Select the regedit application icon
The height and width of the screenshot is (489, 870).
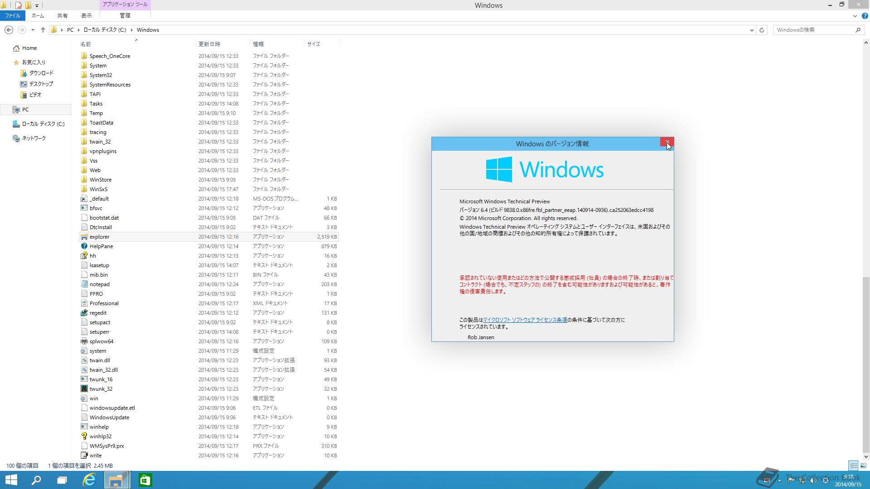click(x=84, y=313)
